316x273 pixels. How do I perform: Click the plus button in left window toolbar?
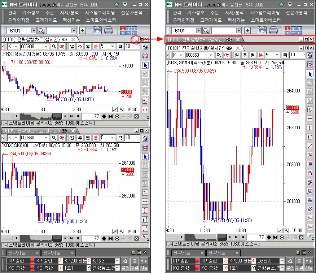(82, 31)
